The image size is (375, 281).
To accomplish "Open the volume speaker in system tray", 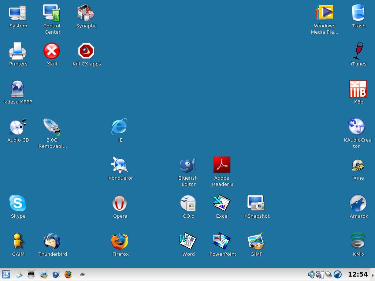I will 311,274.
